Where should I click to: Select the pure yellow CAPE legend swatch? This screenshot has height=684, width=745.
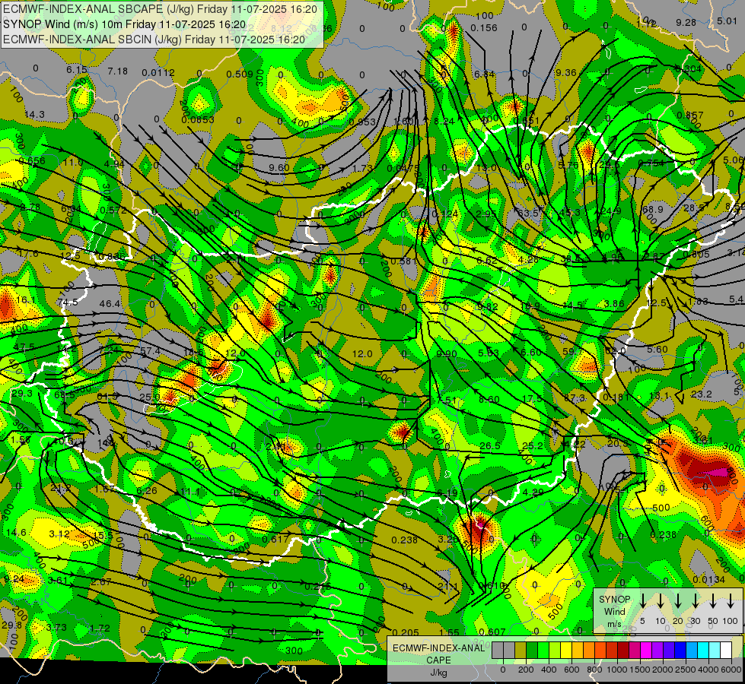566,650
